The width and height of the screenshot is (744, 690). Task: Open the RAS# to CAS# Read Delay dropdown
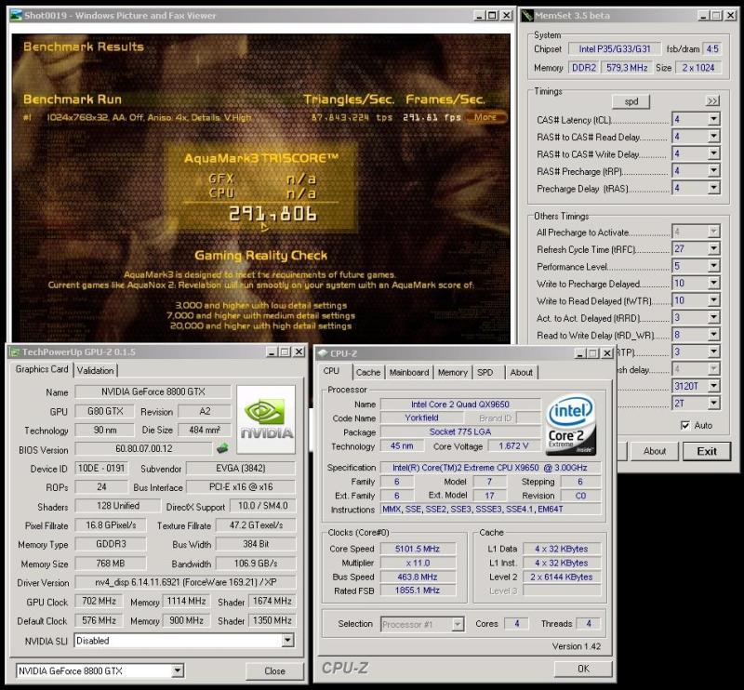click(x=713, y=137)
